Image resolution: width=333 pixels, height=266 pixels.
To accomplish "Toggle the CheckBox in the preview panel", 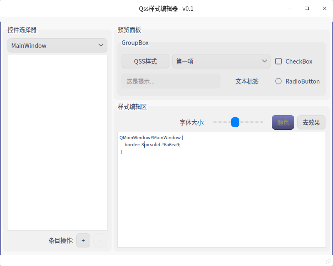I will pyautogui.click(x=278, y=61).
